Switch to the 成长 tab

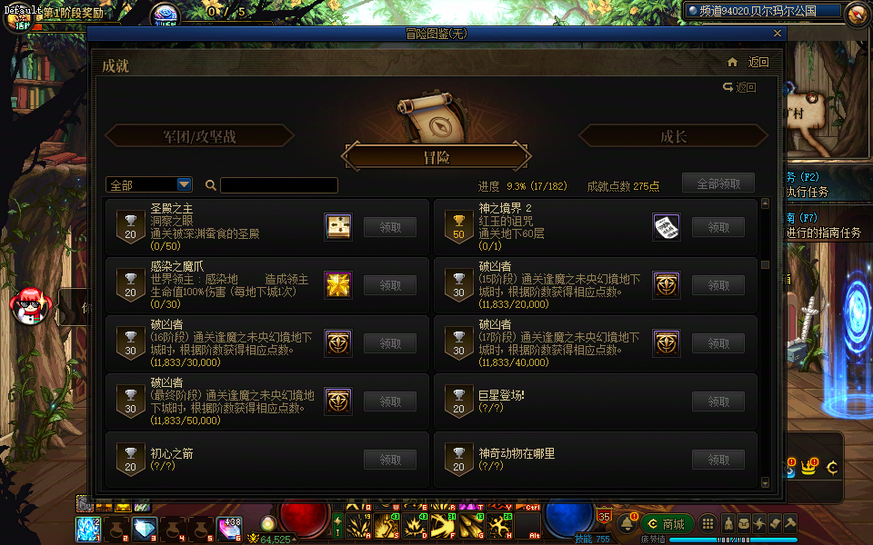pyautogui.click(x=674, y=136)
